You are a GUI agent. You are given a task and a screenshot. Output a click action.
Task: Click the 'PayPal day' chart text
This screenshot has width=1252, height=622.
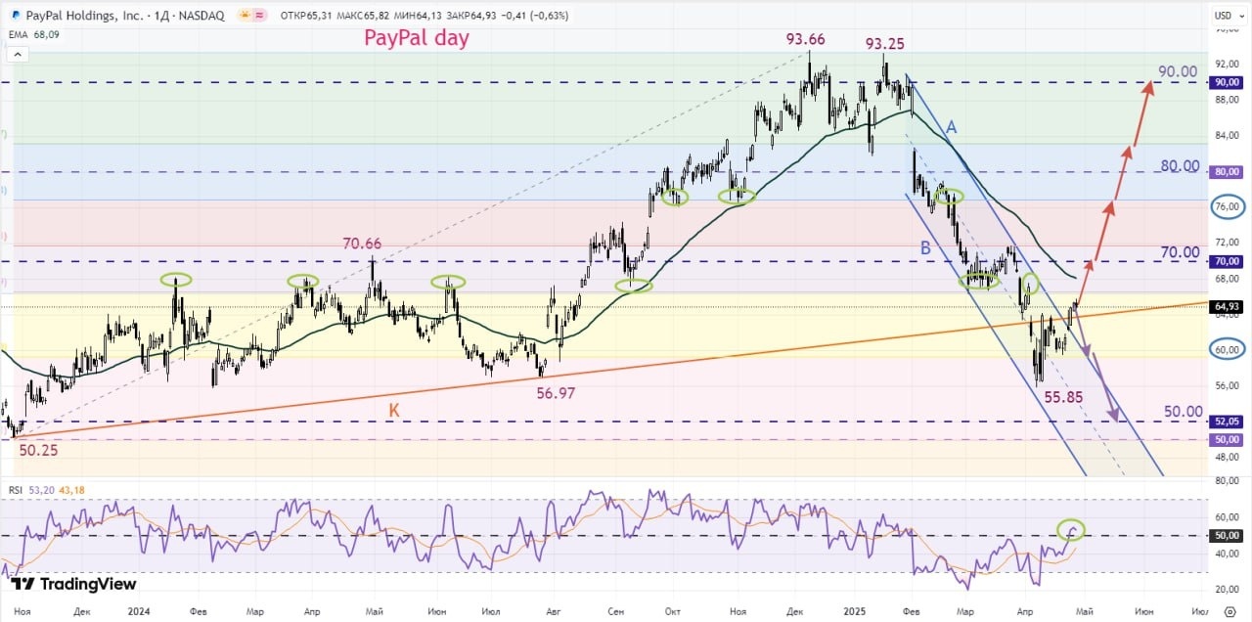417,38
